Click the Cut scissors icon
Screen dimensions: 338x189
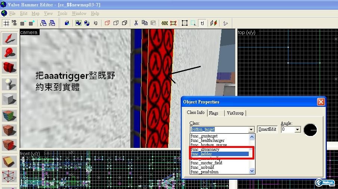click(136, 23)
